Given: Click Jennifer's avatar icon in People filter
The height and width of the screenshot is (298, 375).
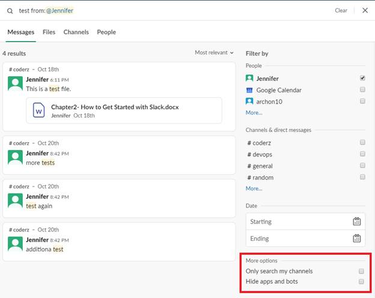Looking at the screenshot, I should (249, 79).
